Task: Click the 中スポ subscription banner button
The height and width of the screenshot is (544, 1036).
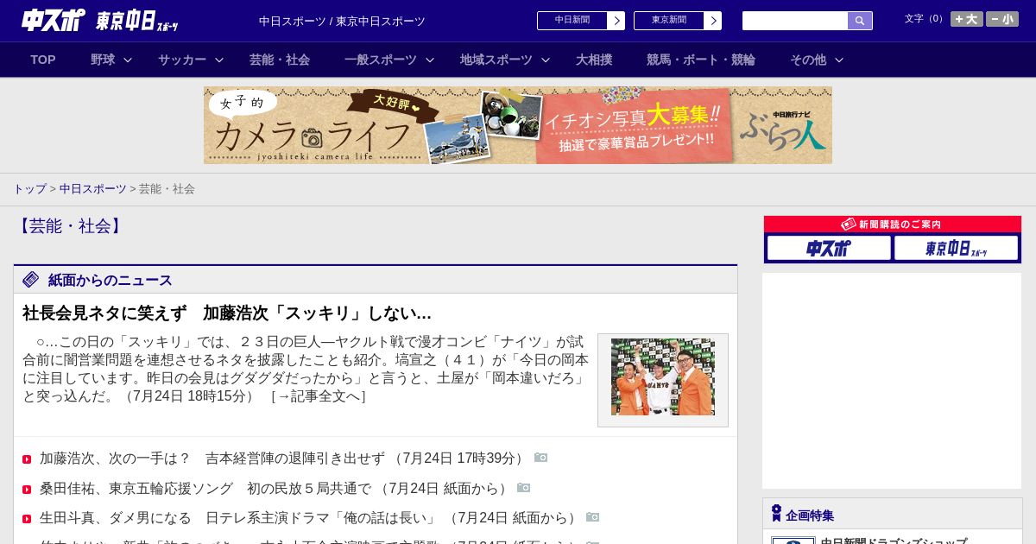Action: click(x=829, y=249)
